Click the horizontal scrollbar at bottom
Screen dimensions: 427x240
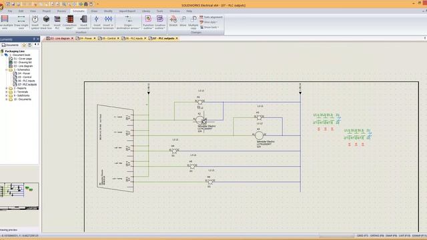(x=337, y=235)
